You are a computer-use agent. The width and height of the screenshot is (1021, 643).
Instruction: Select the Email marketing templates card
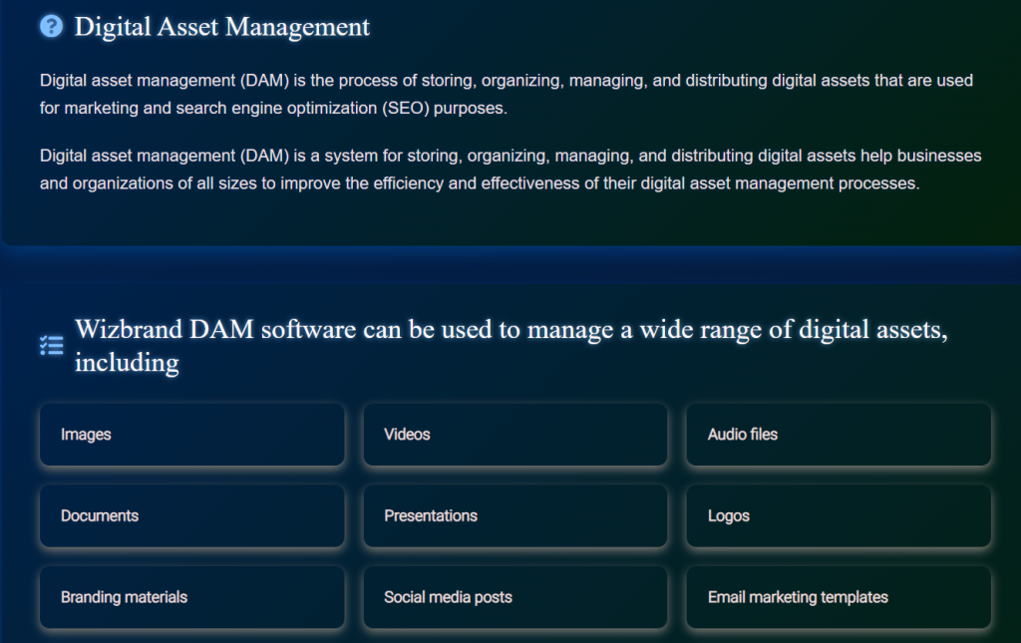(839, 597)
